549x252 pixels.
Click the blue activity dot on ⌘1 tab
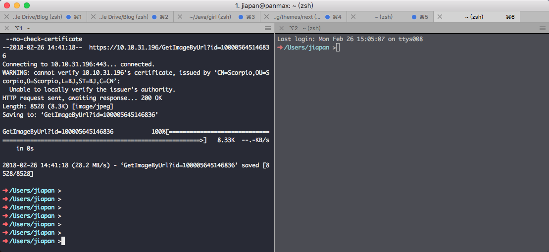[x=68, y=17]
